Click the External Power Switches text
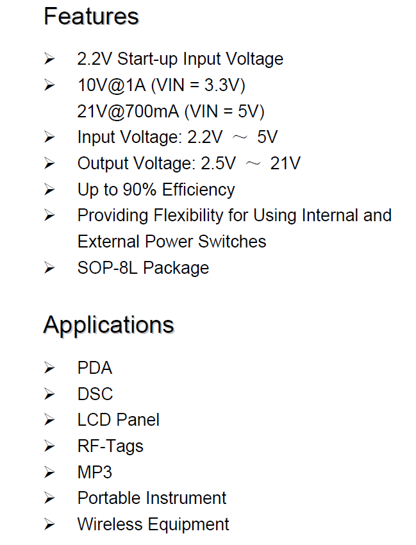416x545 pixels. 172,242
